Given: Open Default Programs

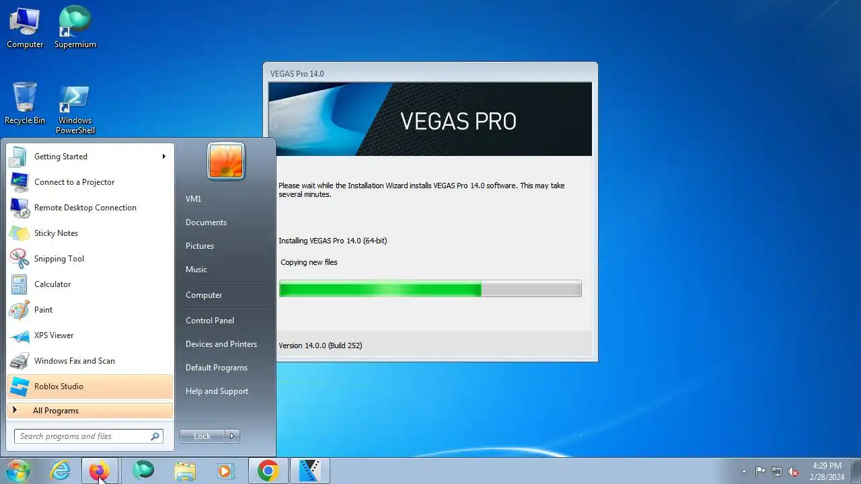Looking at the screenshot, I should coord(217,368).
